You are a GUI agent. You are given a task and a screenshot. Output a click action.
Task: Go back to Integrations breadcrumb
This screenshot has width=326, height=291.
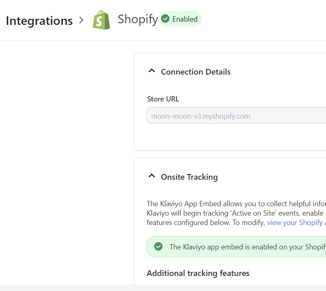click(39, 20)
